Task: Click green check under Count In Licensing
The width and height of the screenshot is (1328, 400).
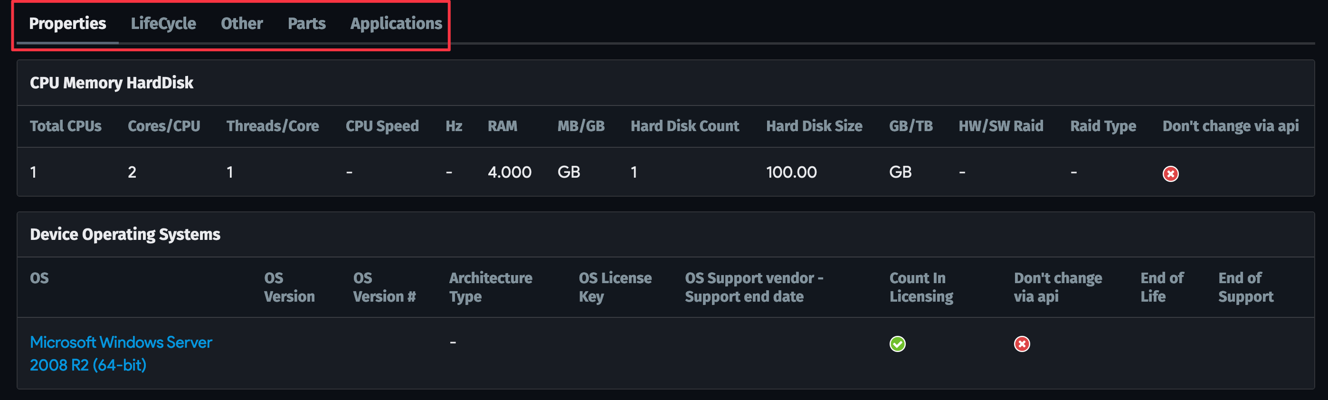Action: pos(897,344)
